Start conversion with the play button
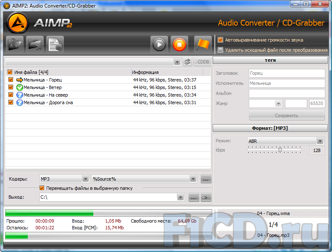 point(159,45)
